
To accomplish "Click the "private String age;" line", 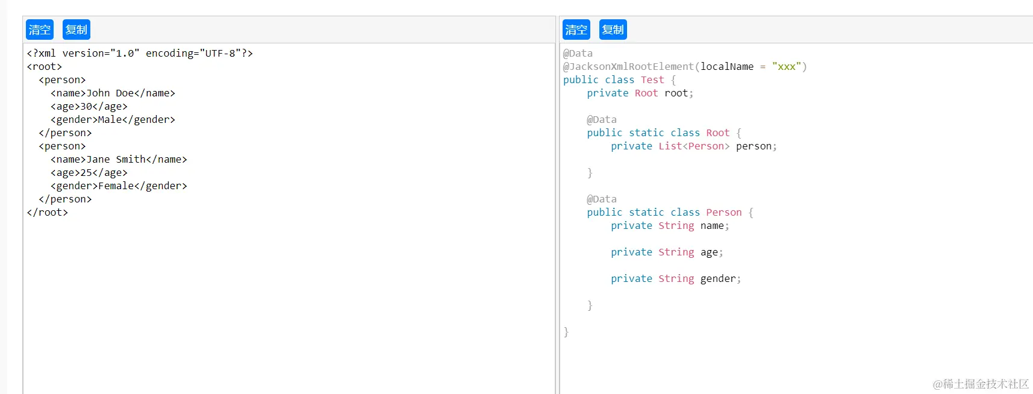I will (667, 252).
